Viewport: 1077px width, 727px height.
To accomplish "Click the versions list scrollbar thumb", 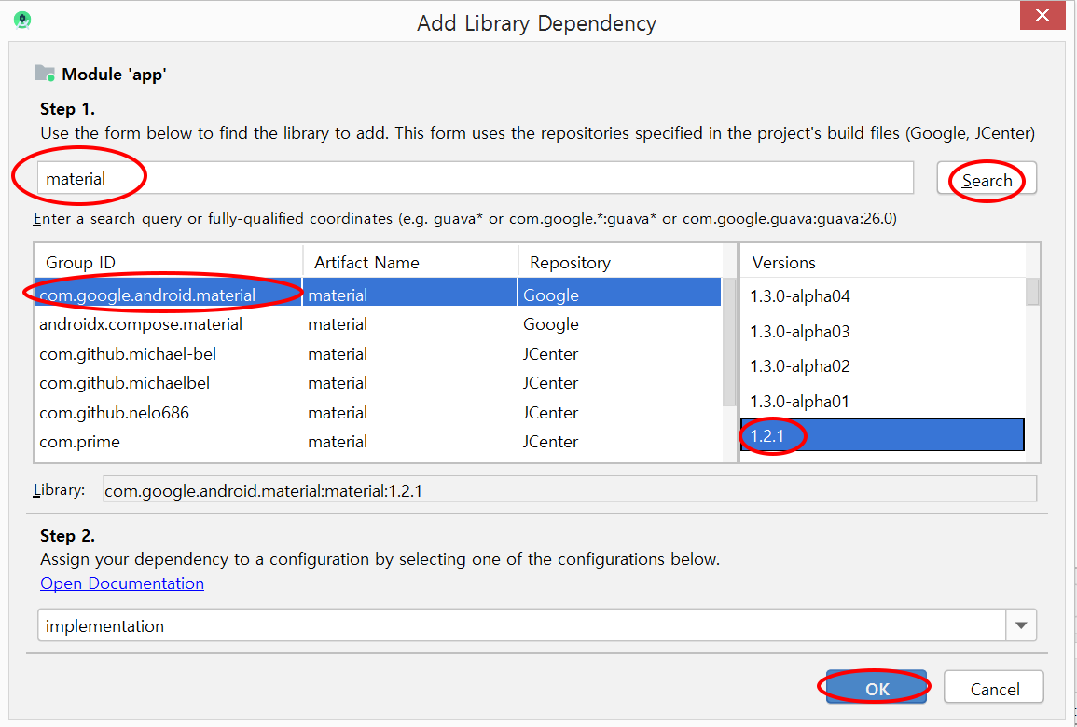I will (1032, 291).
